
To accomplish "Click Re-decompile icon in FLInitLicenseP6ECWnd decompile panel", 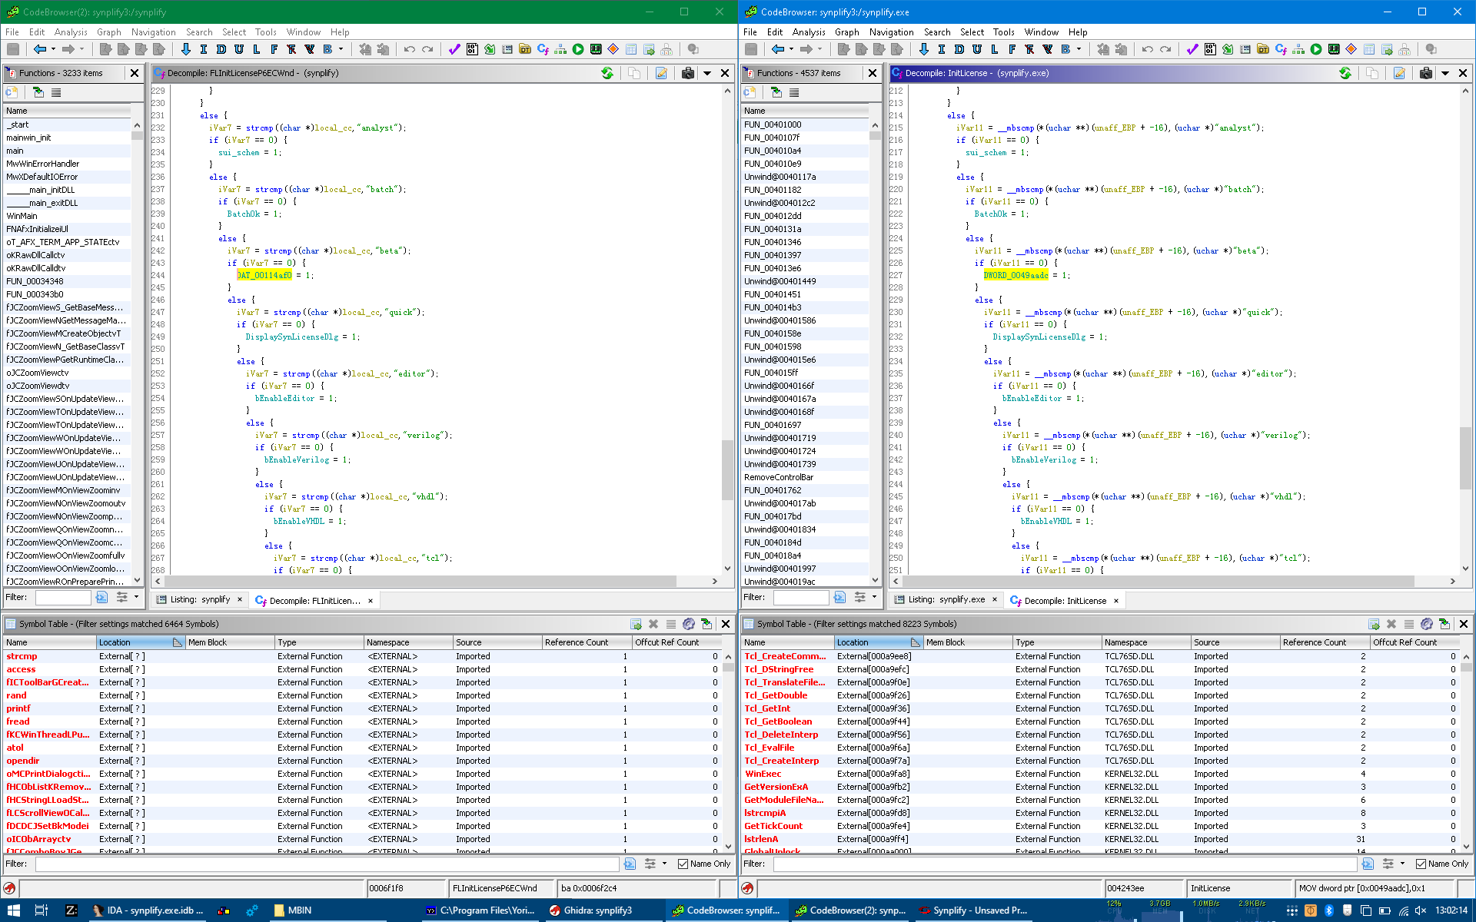I will pos(607,73).
